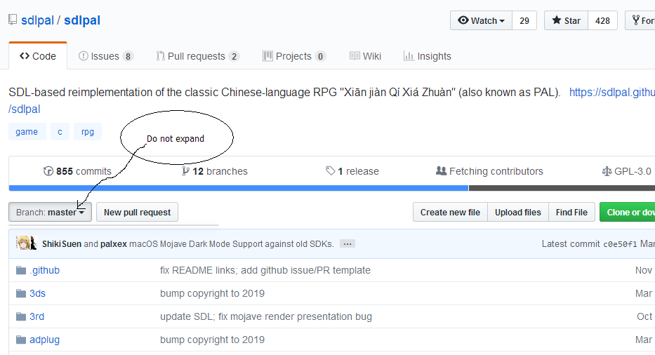Click the repository book icon beside sdlpal
The width and height of the screenshot is (655, 355).
pyautogui.click(x=13, y=20)
